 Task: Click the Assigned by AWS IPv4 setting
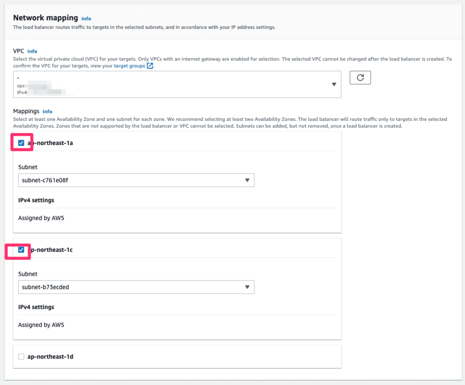pos(41,218)
